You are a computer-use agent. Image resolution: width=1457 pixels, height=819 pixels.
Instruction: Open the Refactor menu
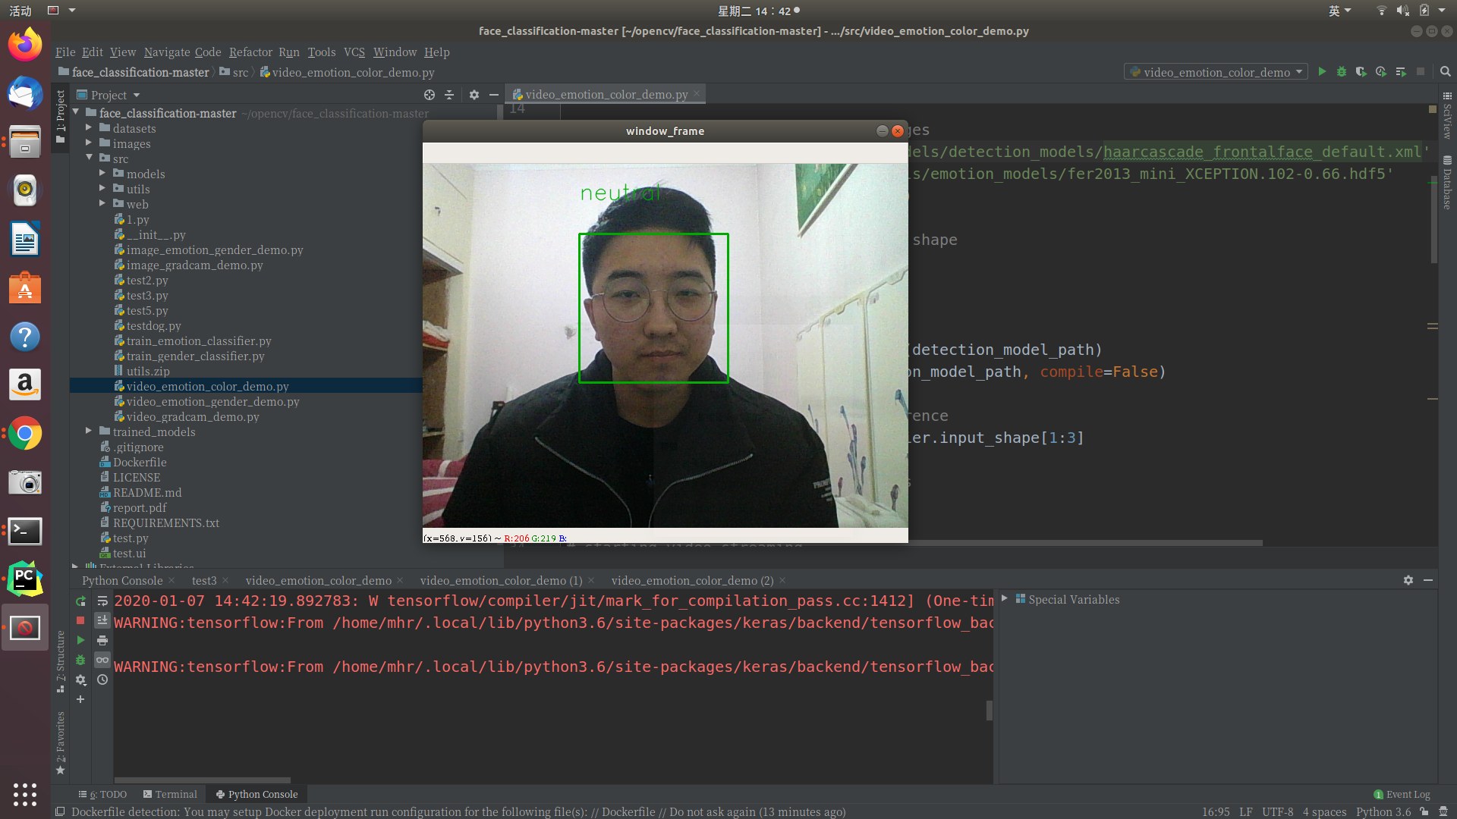(250, 52)
